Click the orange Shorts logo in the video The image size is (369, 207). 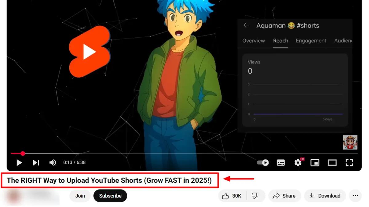(89, 51)
